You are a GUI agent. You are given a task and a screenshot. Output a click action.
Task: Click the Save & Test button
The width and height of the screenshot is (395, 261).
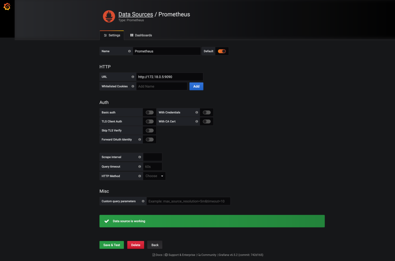pos(112,245)
